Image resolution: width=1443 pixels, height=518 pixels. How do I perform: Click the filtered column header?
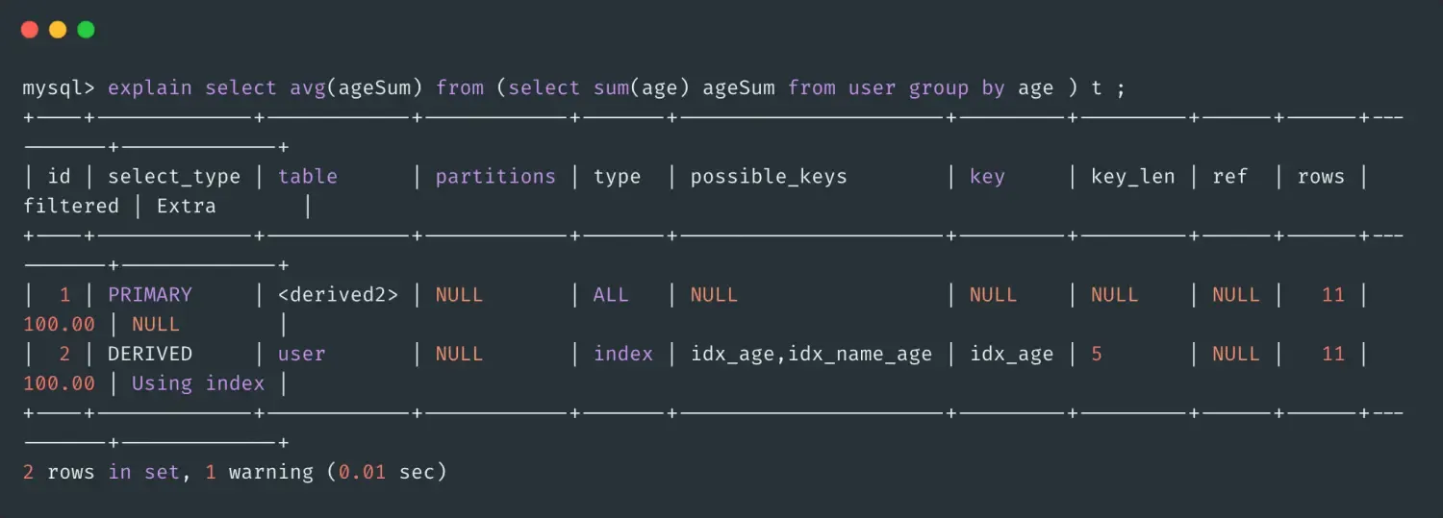pos(71,207)
